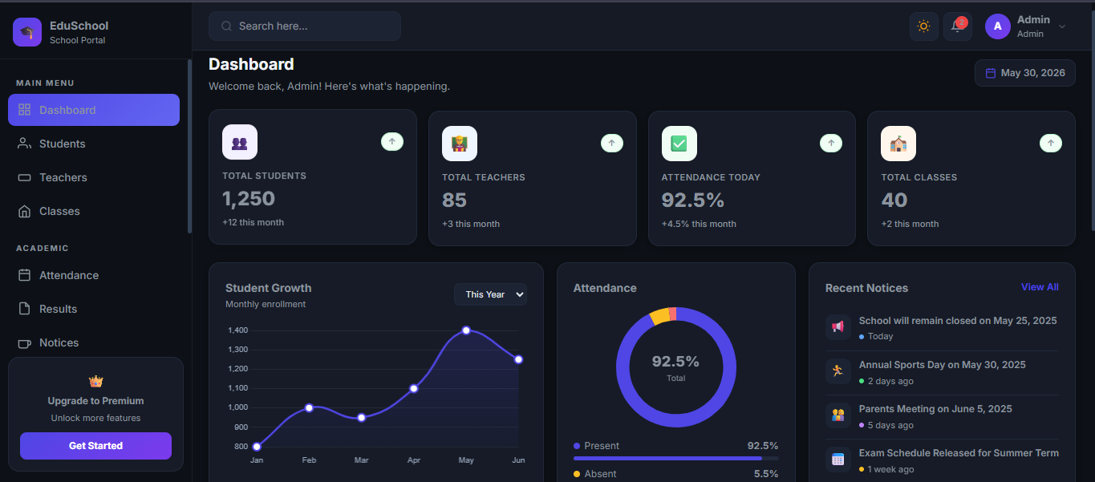Click the magnifier search icon
Viewport: 1095px width, 482px height.
click(227, 26)
